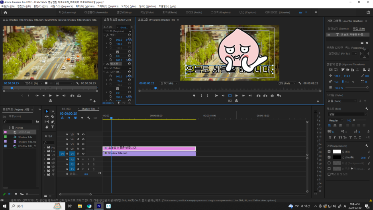This screenshot has height=210, width=373.
Task: Toggle timeline snapping magnet icon
Action: tap(69, 118)
